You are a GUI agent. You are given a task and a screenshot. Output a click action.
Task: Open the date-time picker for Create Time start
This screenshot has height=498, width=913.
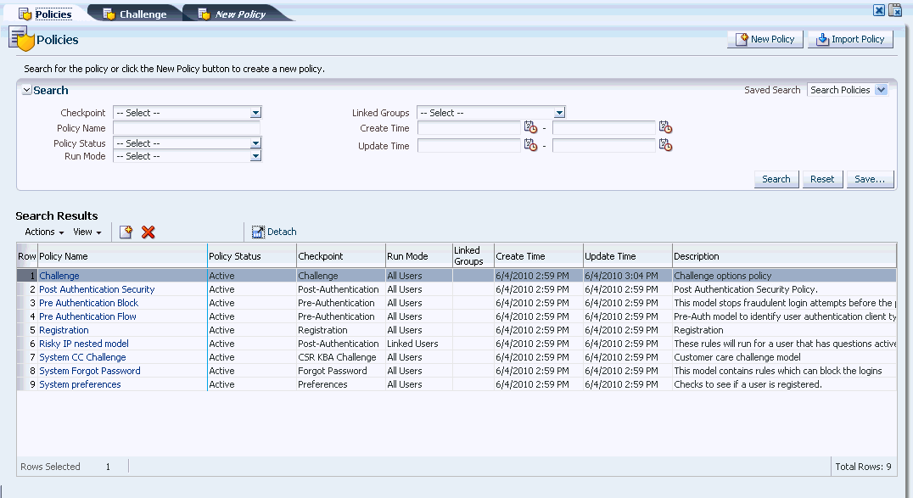[531, 127]
